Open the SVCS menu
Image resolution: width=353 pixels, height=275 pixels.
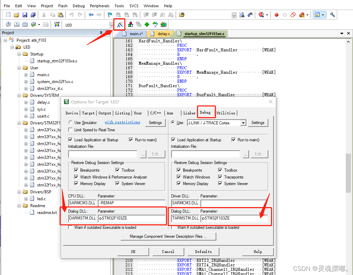pos(134,6)
